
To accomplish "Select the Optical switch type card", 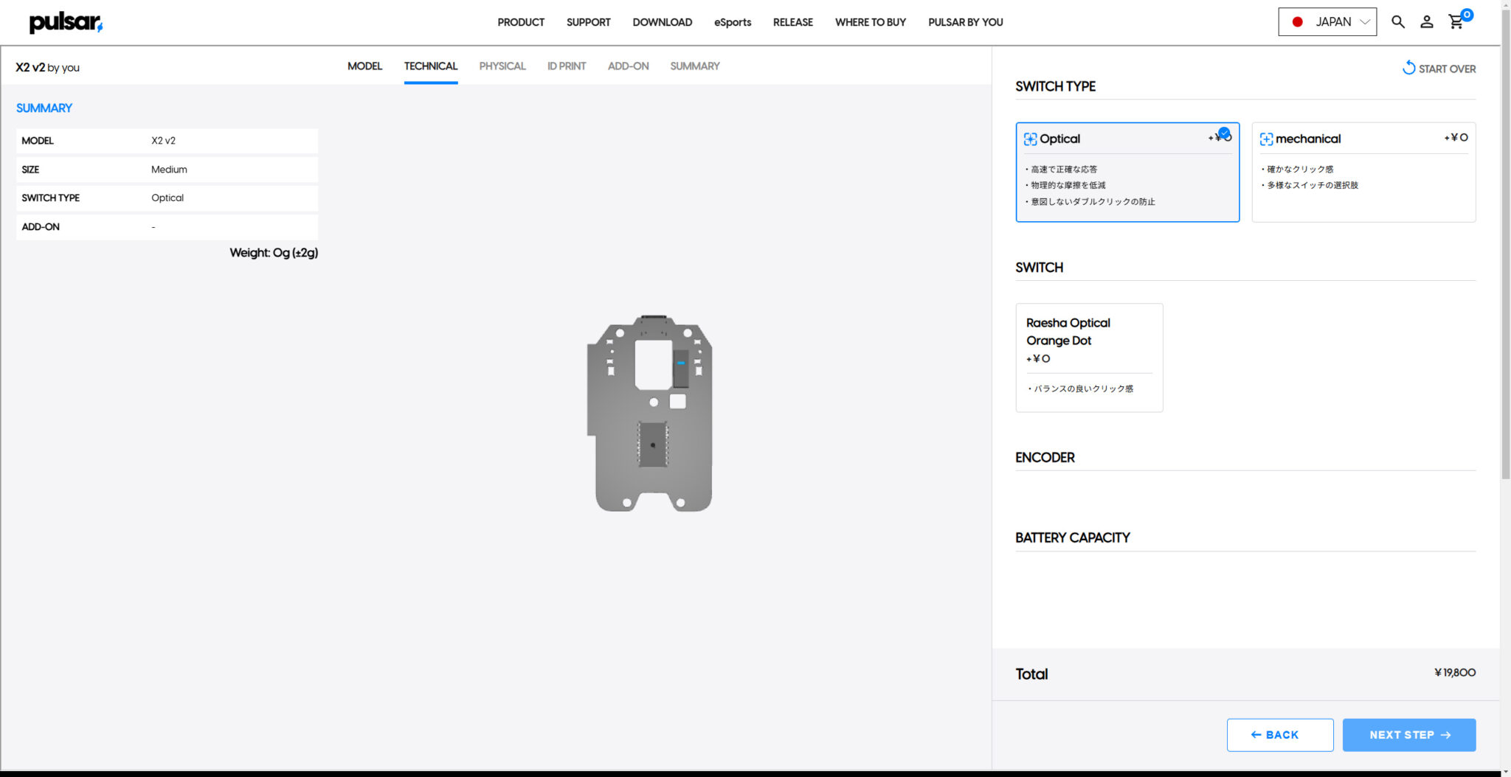I will [1127, 172].
